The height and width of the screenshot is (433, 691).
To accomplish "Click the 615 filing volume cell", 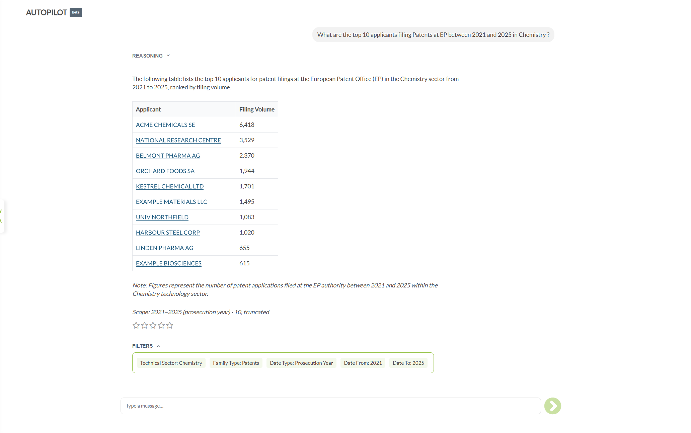I will click(257, 263).
